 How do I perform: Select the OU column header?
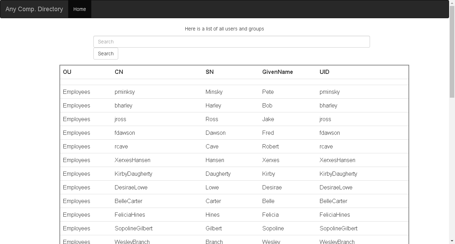[67, 72]
